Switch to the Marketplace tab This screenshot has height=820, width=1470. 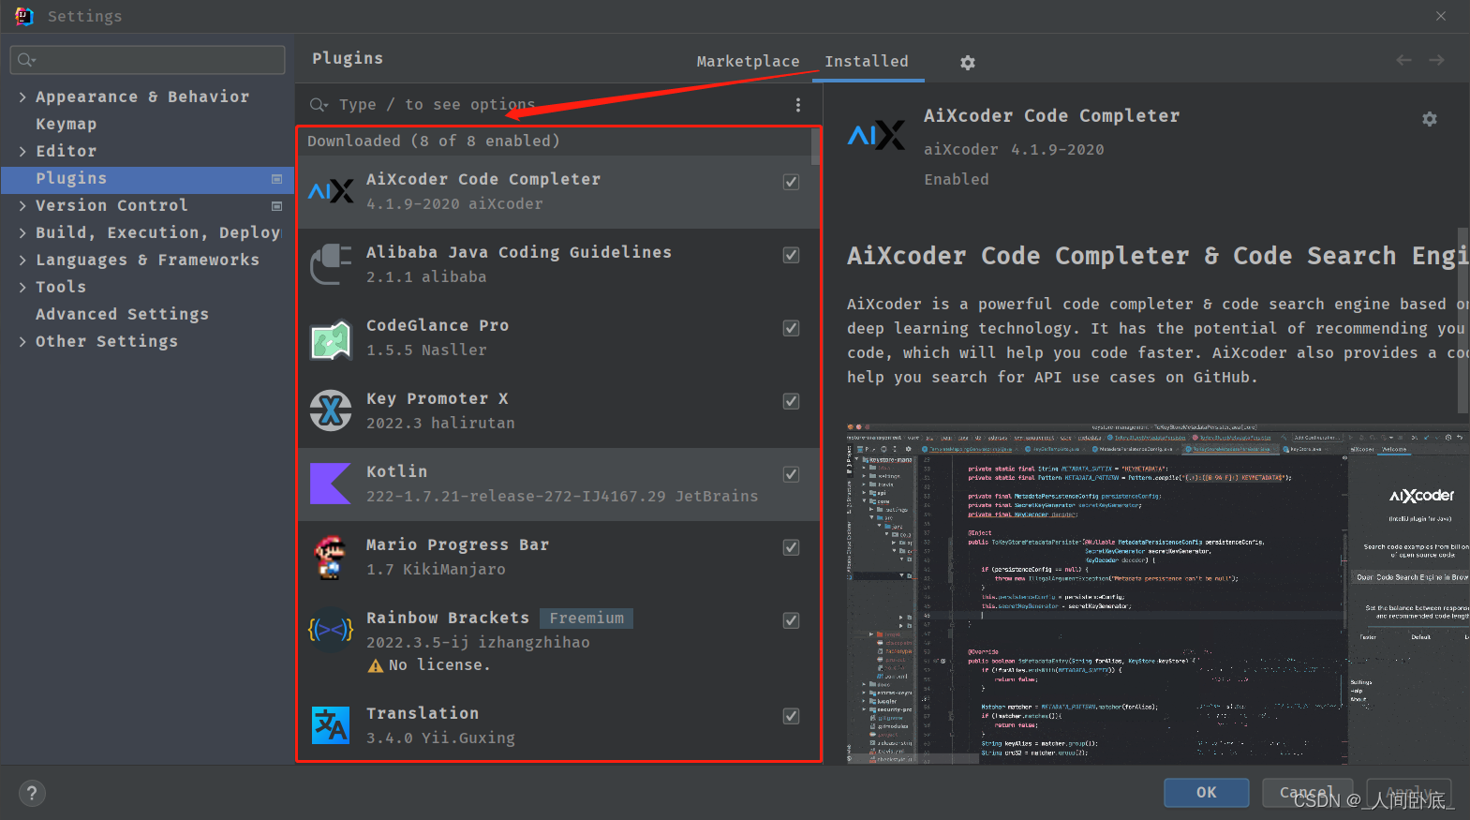coord(748,61)
